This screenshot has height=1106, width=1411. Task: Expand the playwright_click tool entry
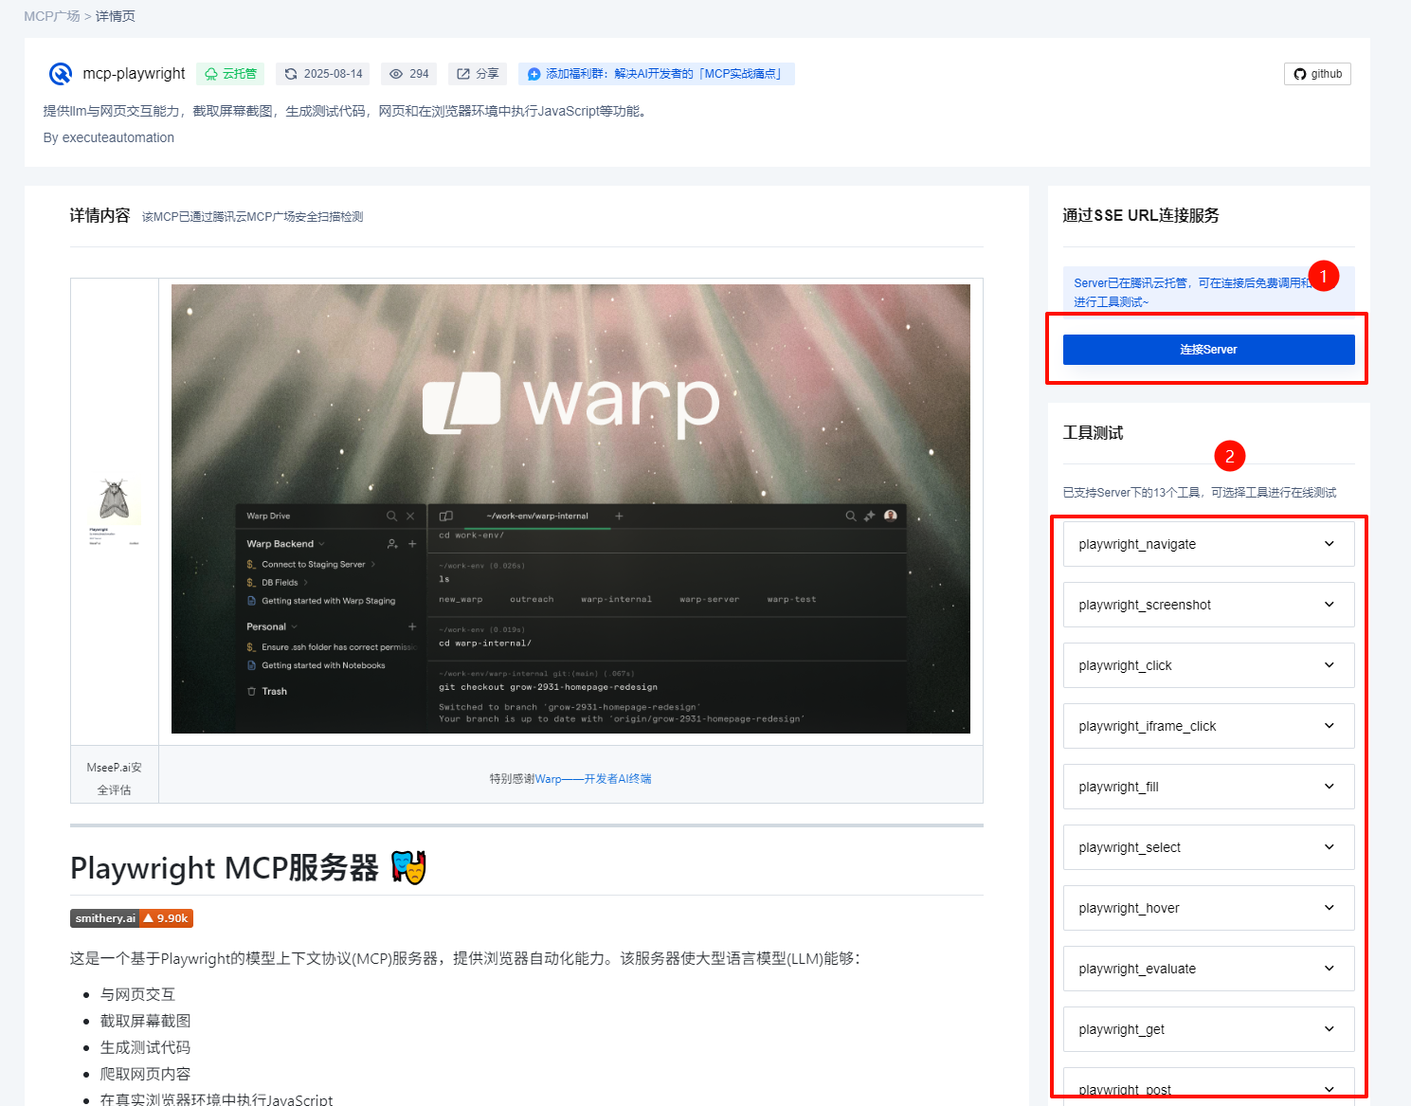[x=1208, y=665]
